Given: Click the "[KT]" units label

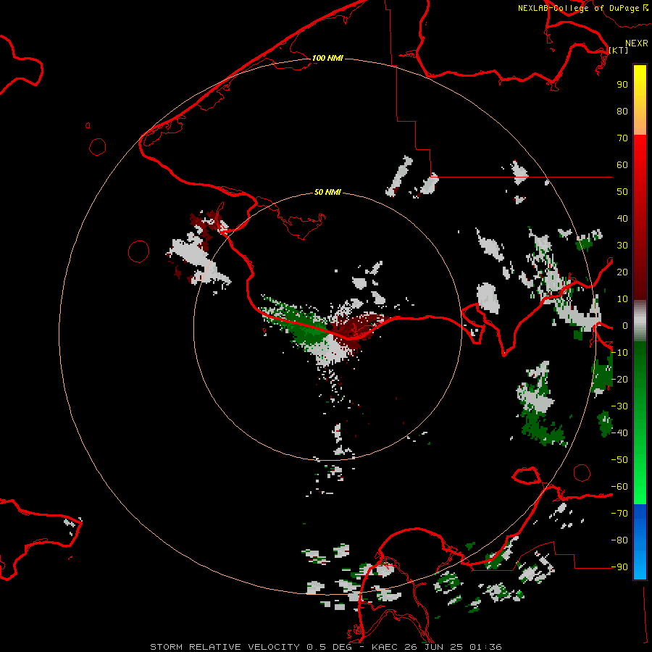Looking at the screenshot, I should click(x=619, y=50).
